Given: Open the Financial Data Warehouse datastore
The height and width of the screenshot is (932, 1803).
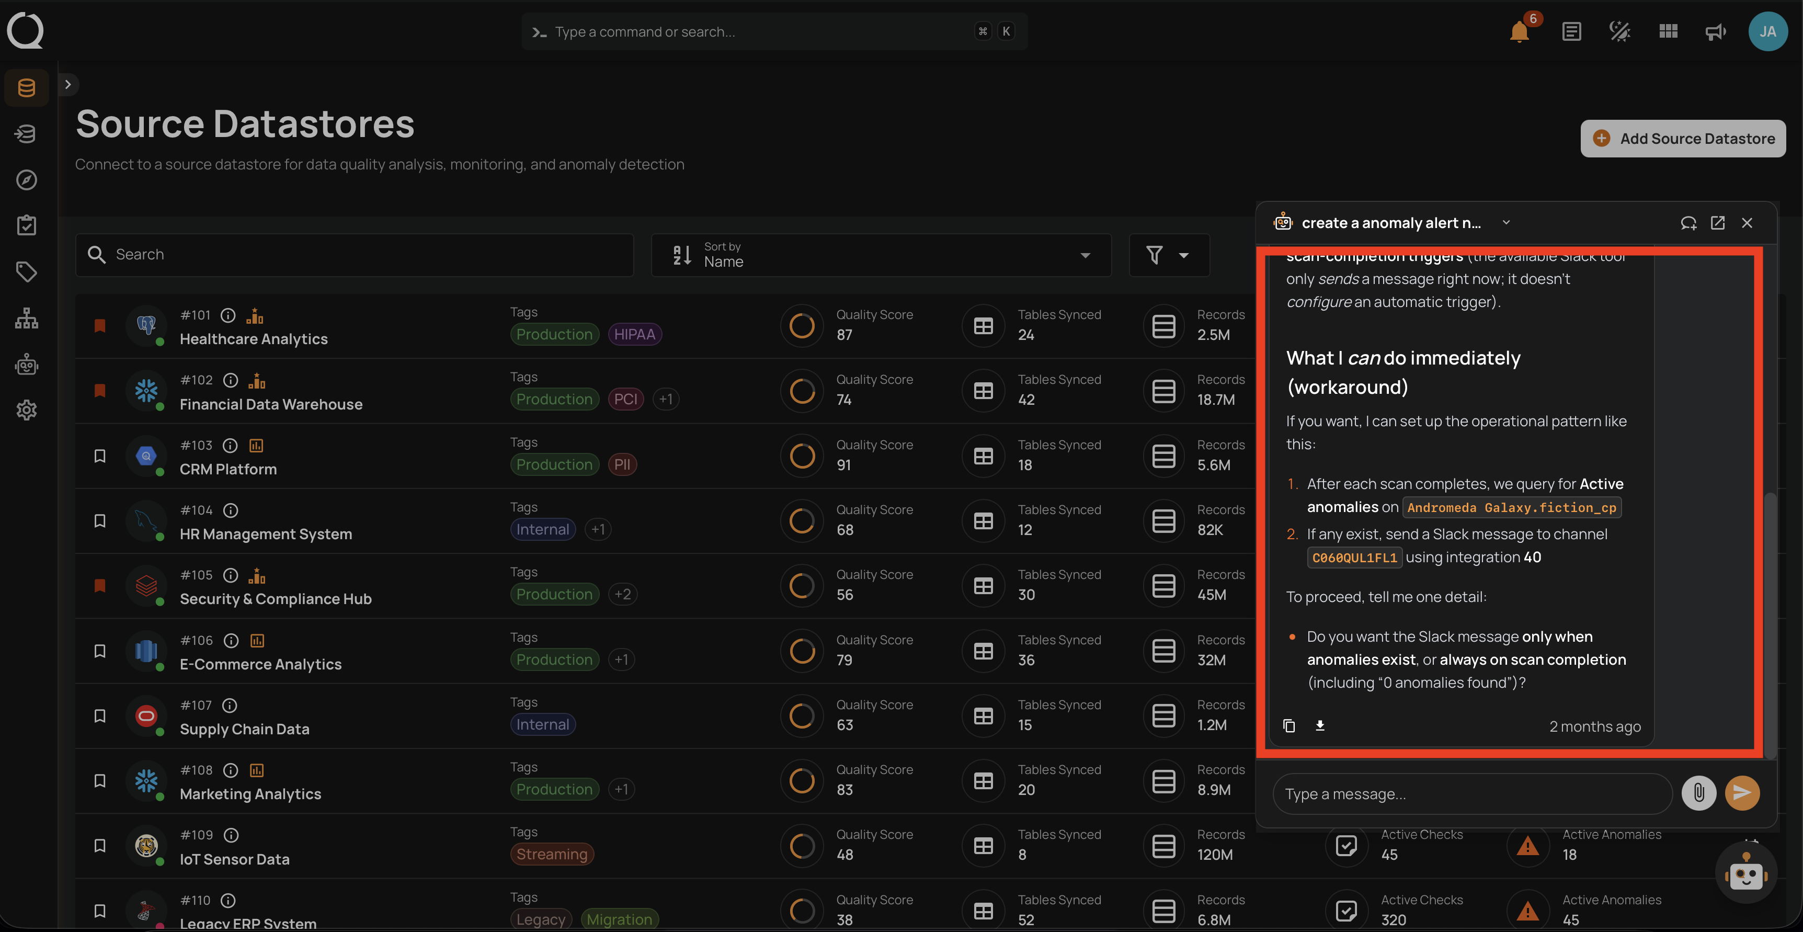Looking at the screenshot, I should point(271,404).
